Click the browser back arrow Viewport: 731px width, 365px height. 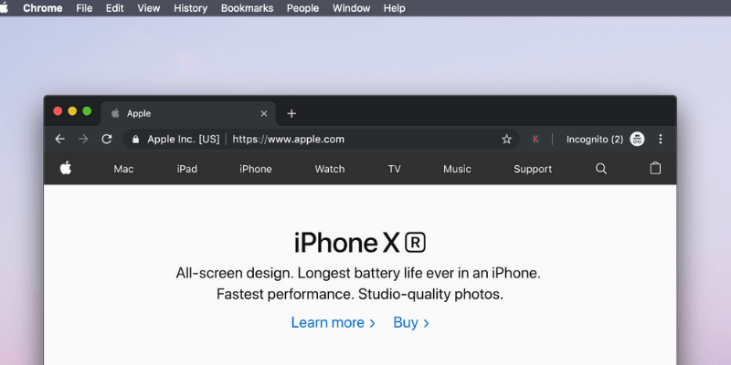click(59, 140)
